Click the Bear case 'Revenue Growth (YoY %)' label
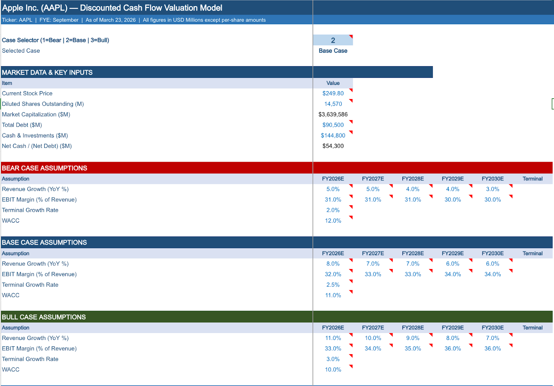The image size is (554, 386). click(x=35, y=189)
